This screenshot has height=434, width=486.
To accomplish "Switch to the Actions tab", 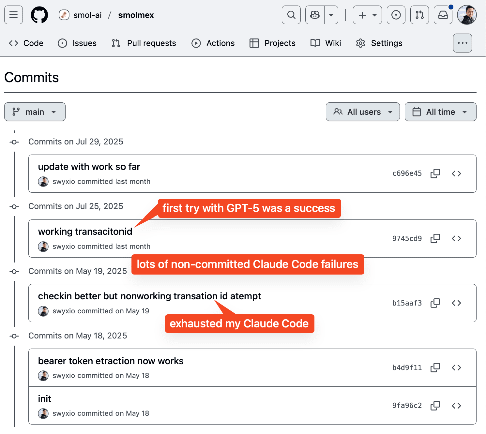I will point(213,43).
